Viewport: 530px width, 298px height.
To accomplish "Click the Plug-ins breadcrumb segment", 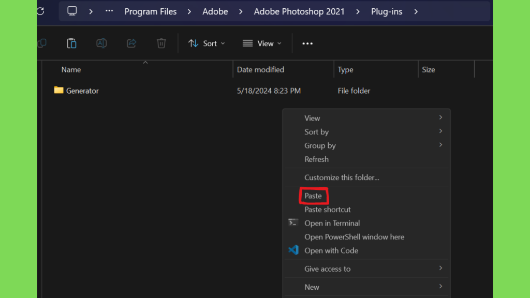I will 387,11.
